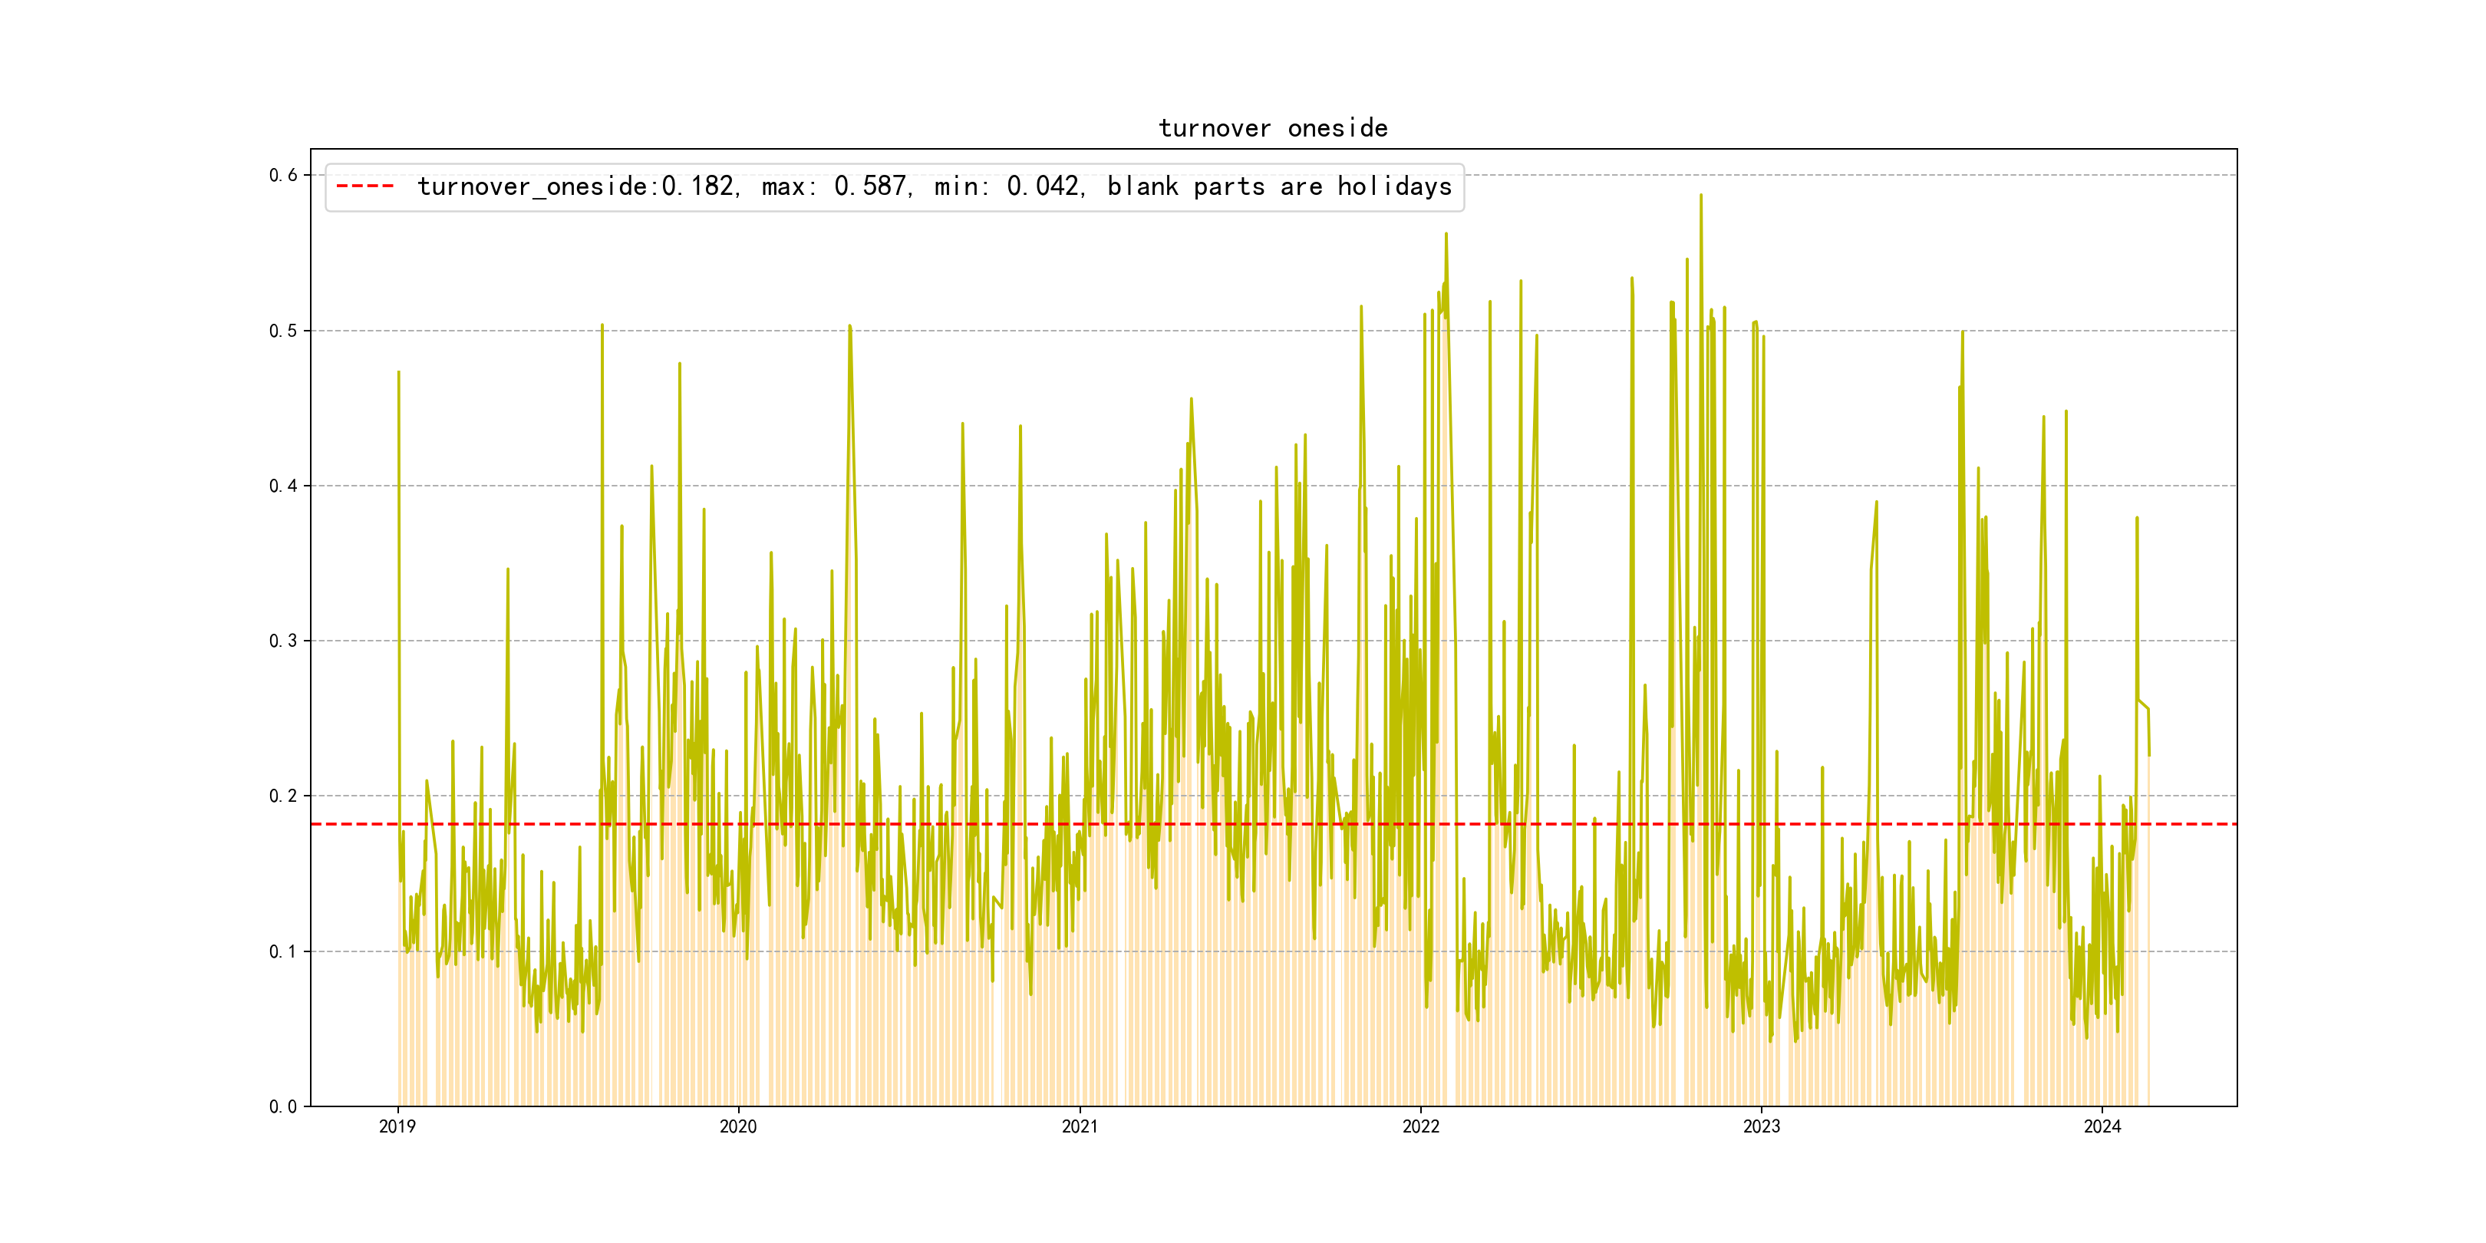Click the y-axis tick label 0.6
This screenshot has width=2486, height=1243.
tap(283, 175)
